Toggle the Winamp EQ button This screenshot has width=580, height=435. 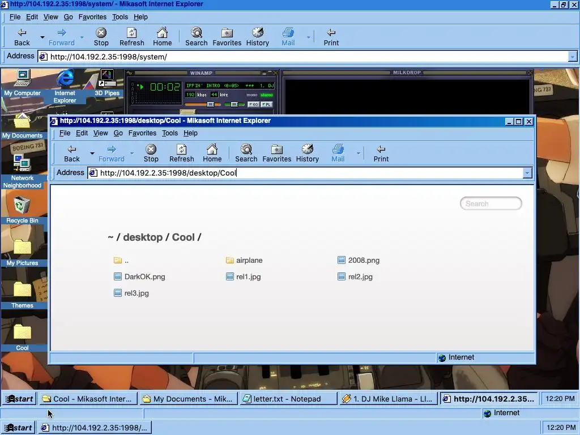(x=253, y=104)
